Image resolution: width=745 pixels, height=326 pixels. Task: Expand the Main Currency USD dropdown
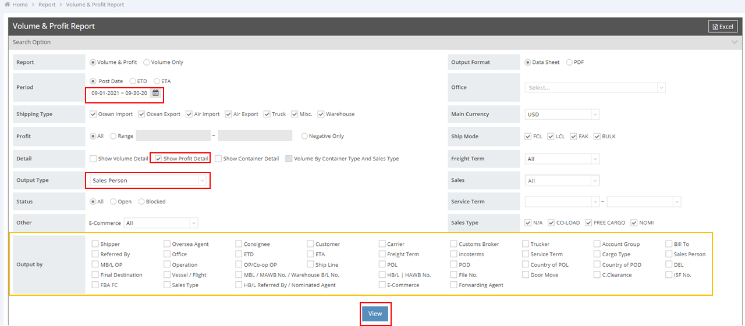pos(562,114)
